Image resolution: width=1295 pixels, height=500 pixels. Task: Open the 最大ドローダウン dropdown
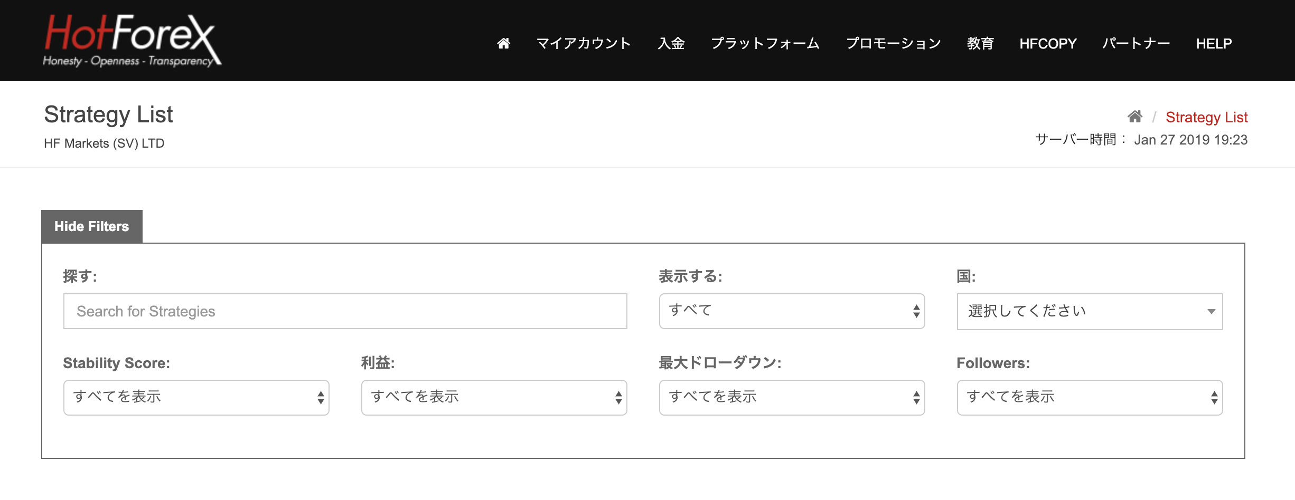click(x=792, y=398)
